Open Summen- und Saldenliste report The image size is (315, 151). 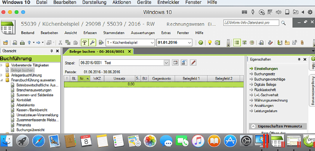click(x=35, y=95)
